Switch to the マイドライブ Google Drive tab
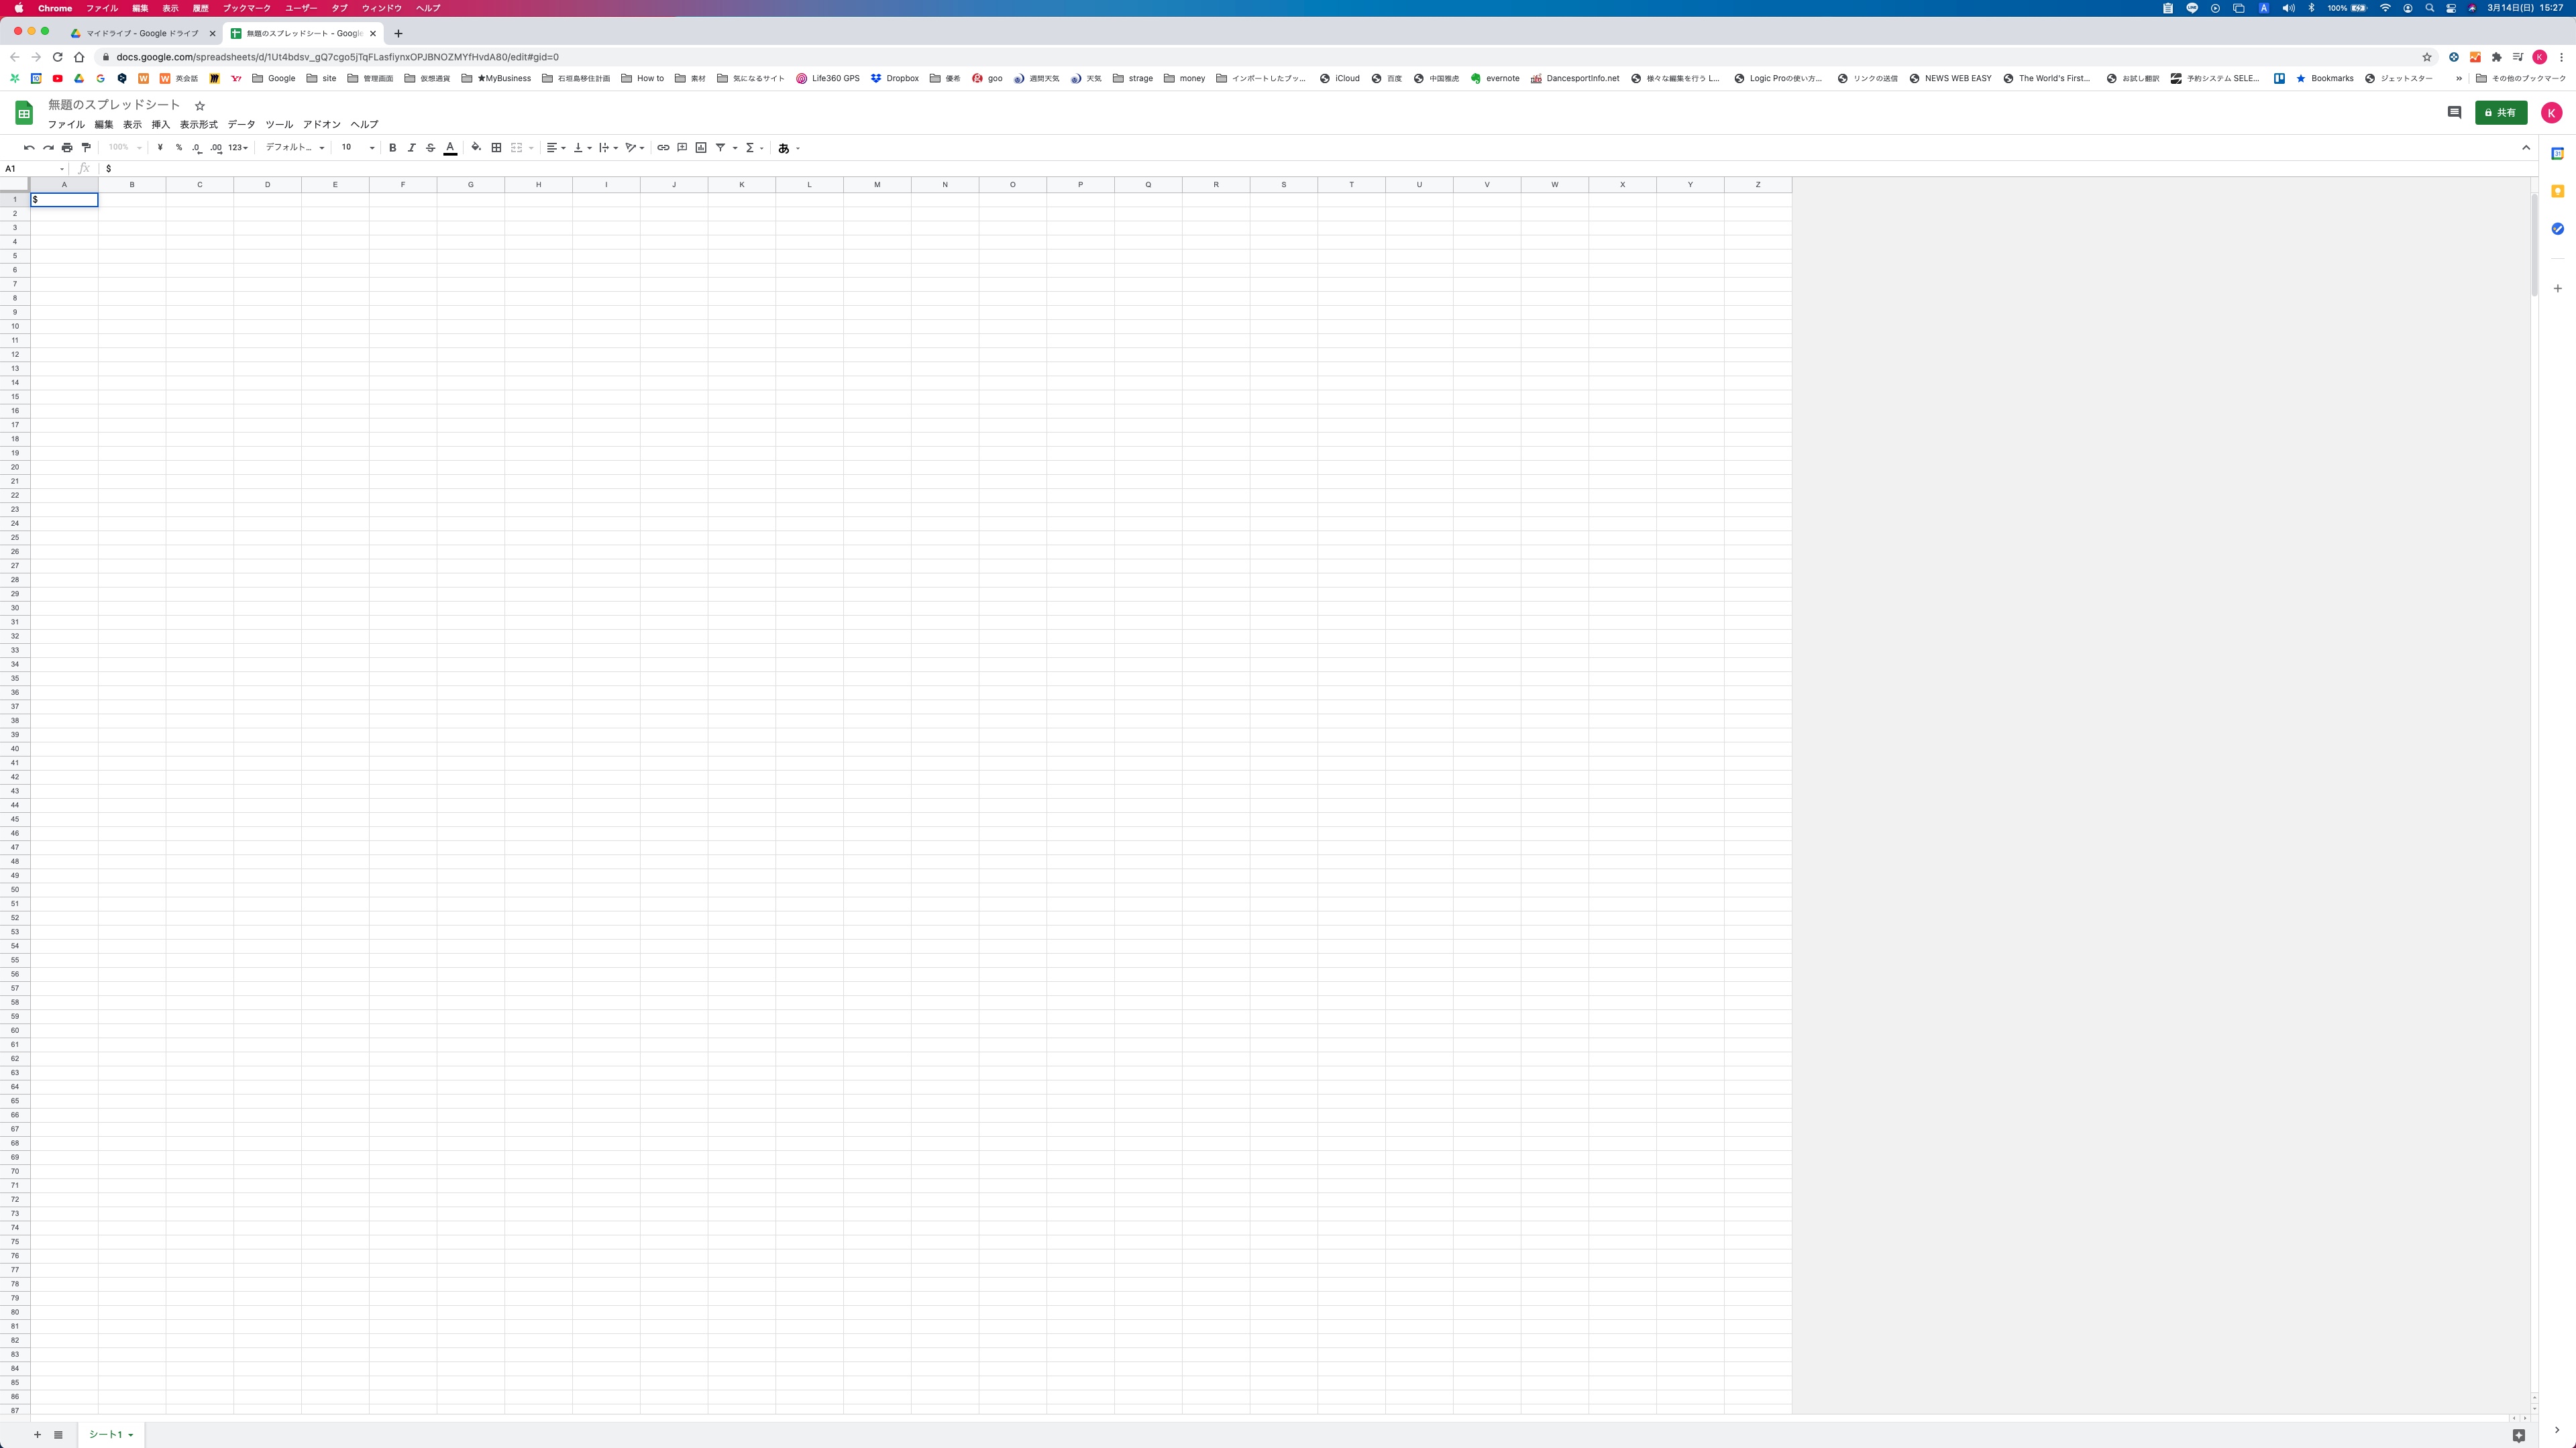 tap(142, 33)
